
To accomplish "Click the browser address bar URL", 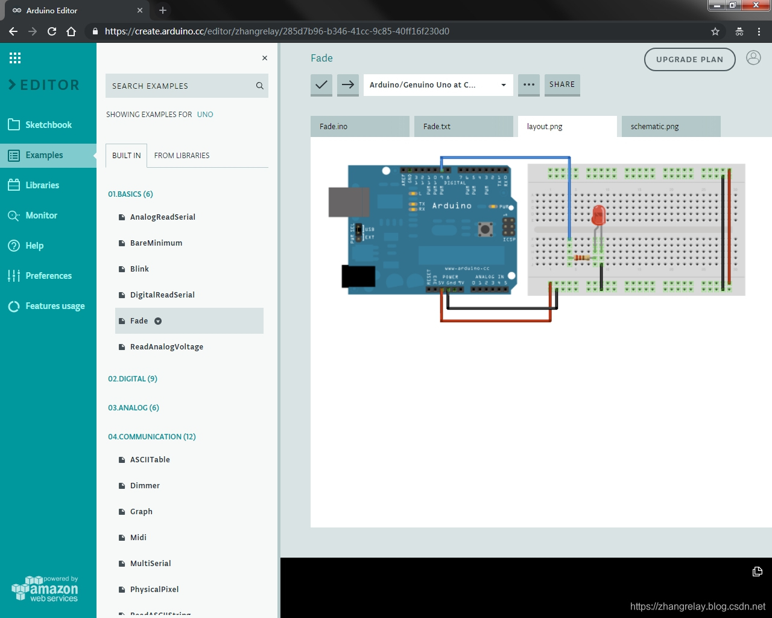I will point(277,31).
